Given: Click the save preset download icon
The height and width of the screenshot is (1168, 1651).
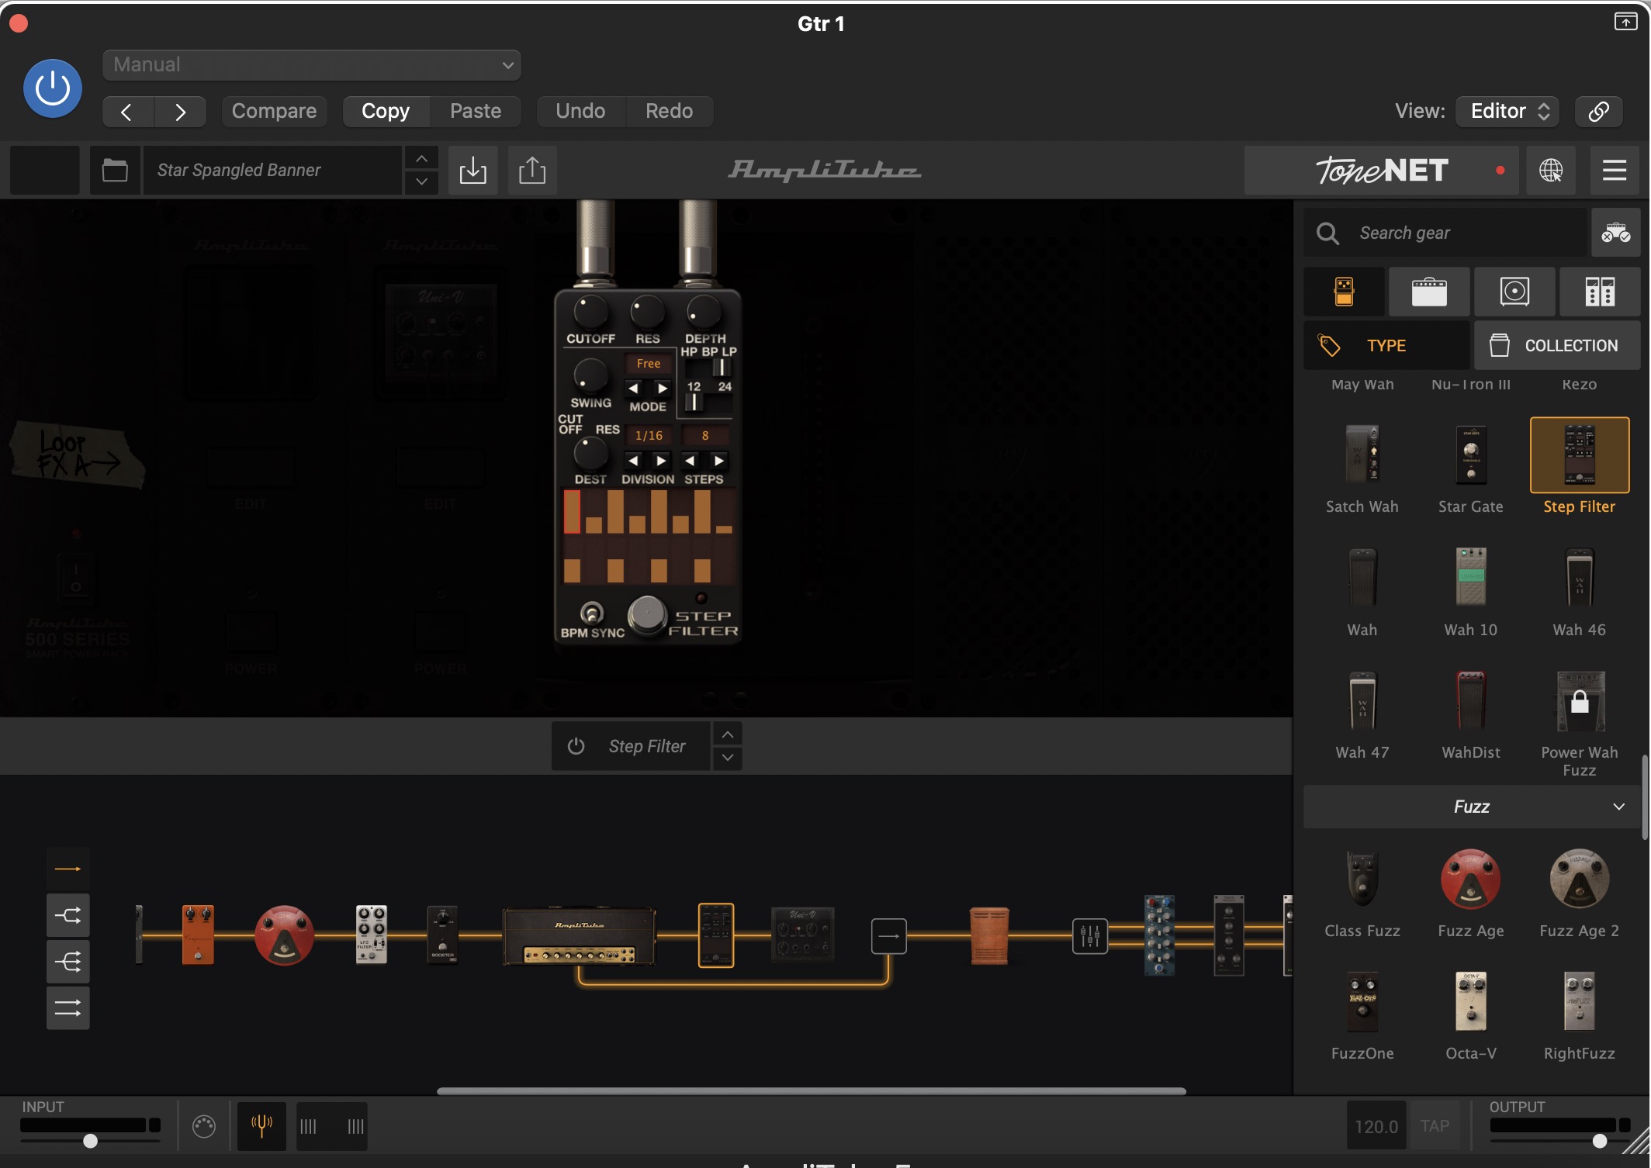Looking at the screenshot, I should (472, 170).
